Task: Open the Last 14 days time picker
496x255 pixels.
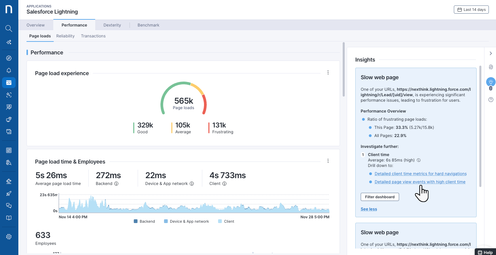Action: point(471,10)
